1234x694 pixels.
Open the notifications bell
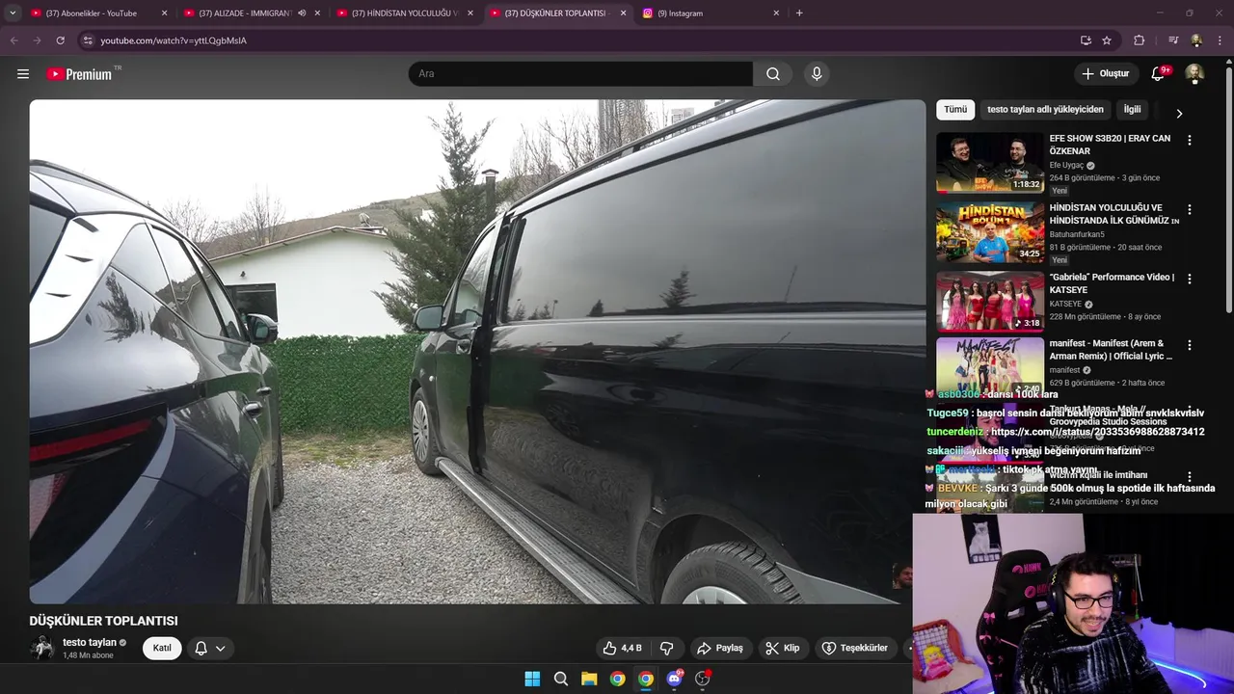point(1159,74)
